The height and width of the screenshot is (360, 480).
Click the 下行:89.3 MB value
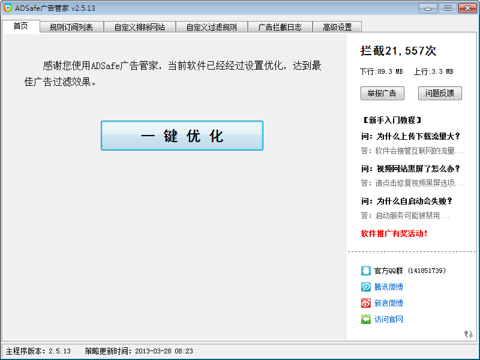(x=382, y=71)
